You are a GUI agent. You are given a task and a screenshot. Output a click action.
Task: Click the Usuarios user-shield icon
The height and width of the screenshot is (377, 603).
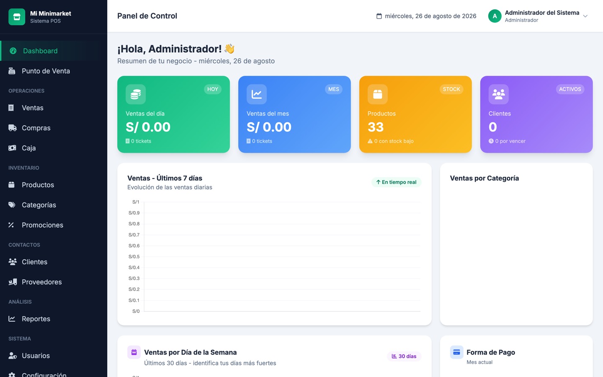click(13, 356)
